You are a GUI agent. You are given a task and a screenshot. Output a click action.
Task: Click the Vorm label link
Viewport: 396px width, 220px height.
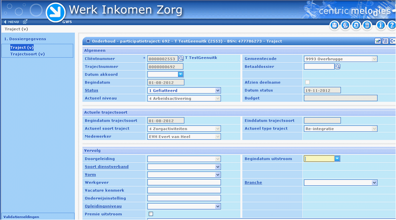[x=90, y=175]
